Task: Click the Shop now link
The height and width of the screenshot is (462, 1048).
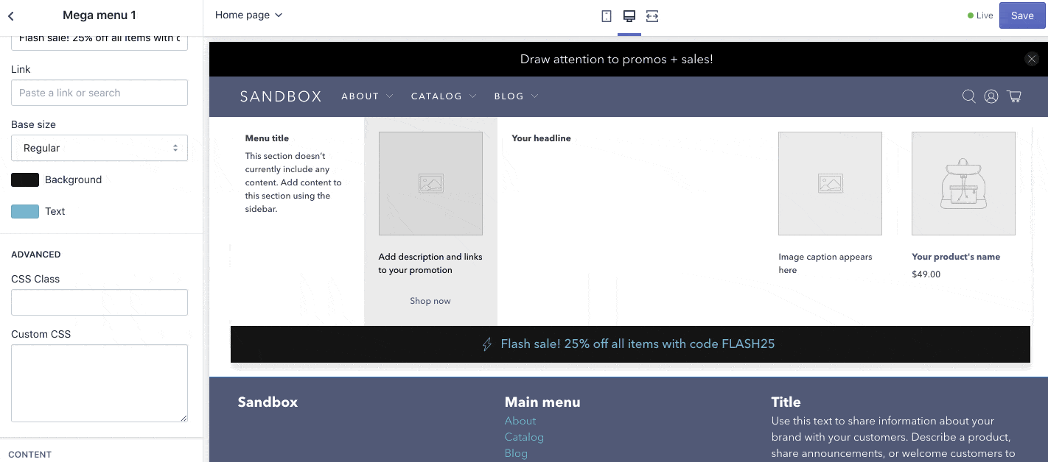Action: [x=430, y=300]
